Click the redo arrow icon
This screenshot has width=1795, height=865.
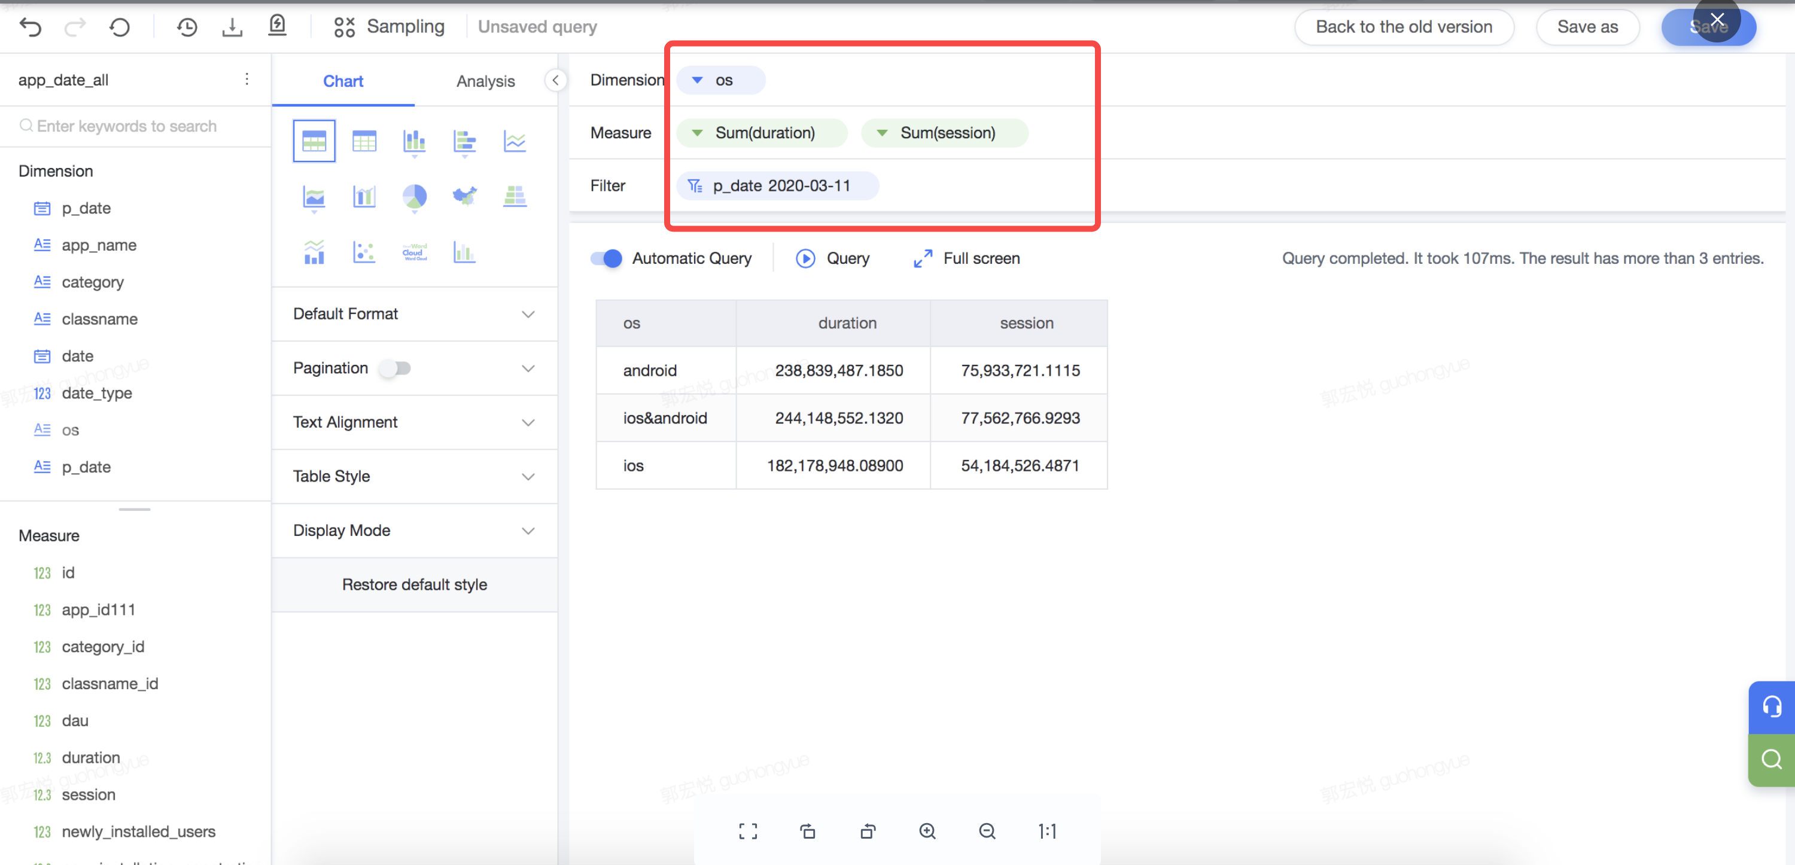(x=75, y=26)
